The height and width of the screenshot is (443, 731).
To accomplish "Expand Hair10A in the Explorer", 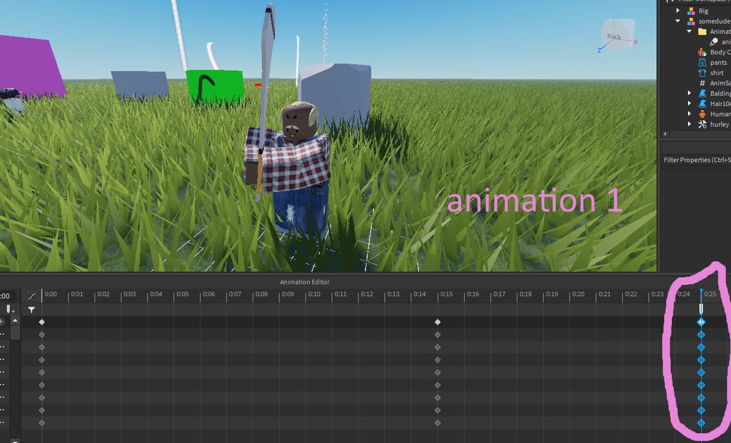I will pos(690,103).
